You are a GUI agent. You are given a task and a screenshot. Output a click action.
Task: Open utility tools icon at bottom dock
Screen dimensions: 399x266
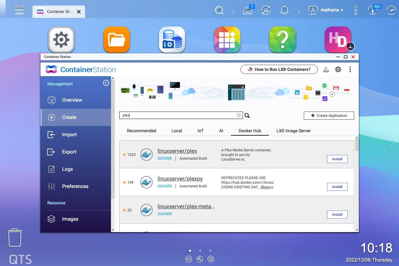point(200,260)
